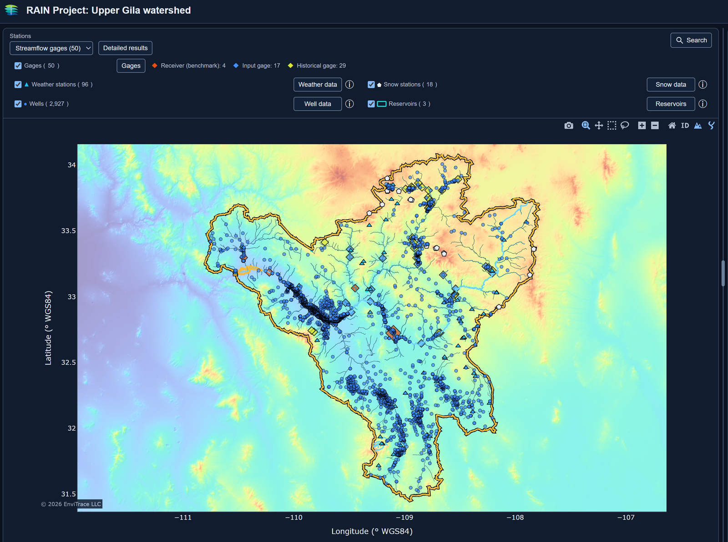Uncheck the Reservoirs checkbox
The height and width of the screenshot is (542, 728).
click(x=371, y=104)
